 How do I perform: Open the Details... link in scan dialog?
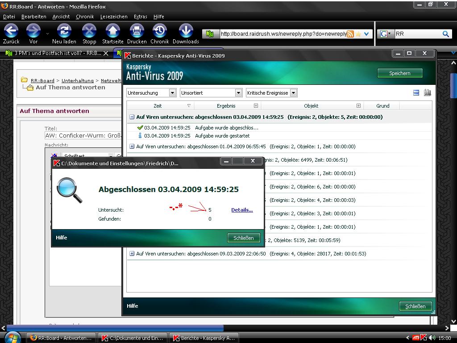(x=242, y=210)
